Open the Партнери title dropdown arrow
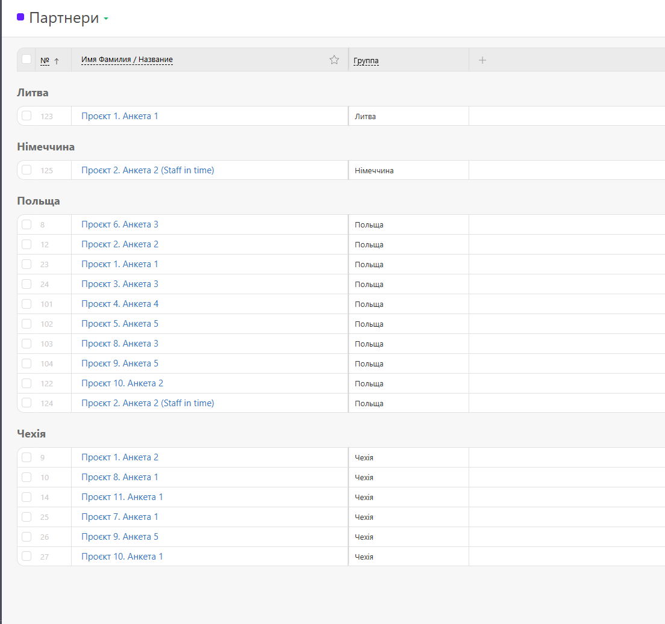This screenshot has width=665, height=624. coord(106,19)
